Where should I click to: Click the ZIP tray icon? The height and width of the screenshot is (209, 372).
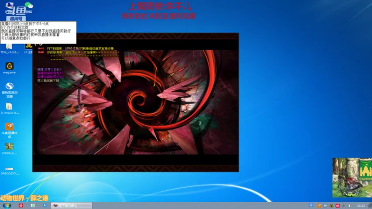pos(325,206)
